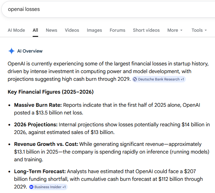Open the News tab

51,30
